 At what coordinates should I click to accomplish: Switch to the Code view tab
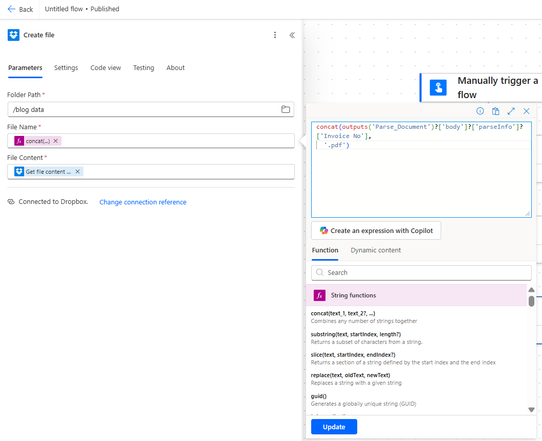click(105, 67)
